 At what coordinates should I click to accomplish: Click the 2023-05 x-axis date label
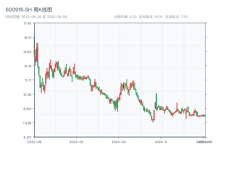76,142
